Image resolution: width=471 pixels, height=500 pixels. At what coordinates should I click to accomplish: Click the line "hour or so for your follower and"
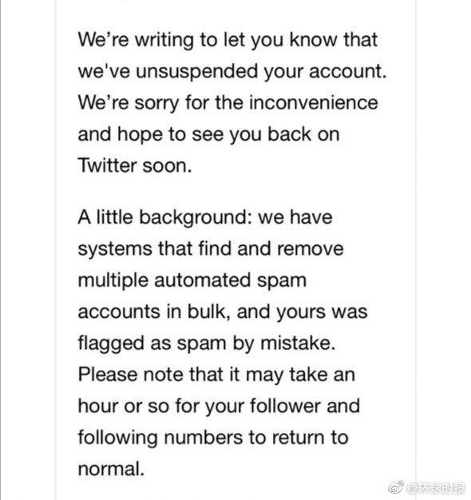[219, 406]
